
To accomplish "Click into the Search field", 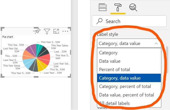I will pos(129,21).
